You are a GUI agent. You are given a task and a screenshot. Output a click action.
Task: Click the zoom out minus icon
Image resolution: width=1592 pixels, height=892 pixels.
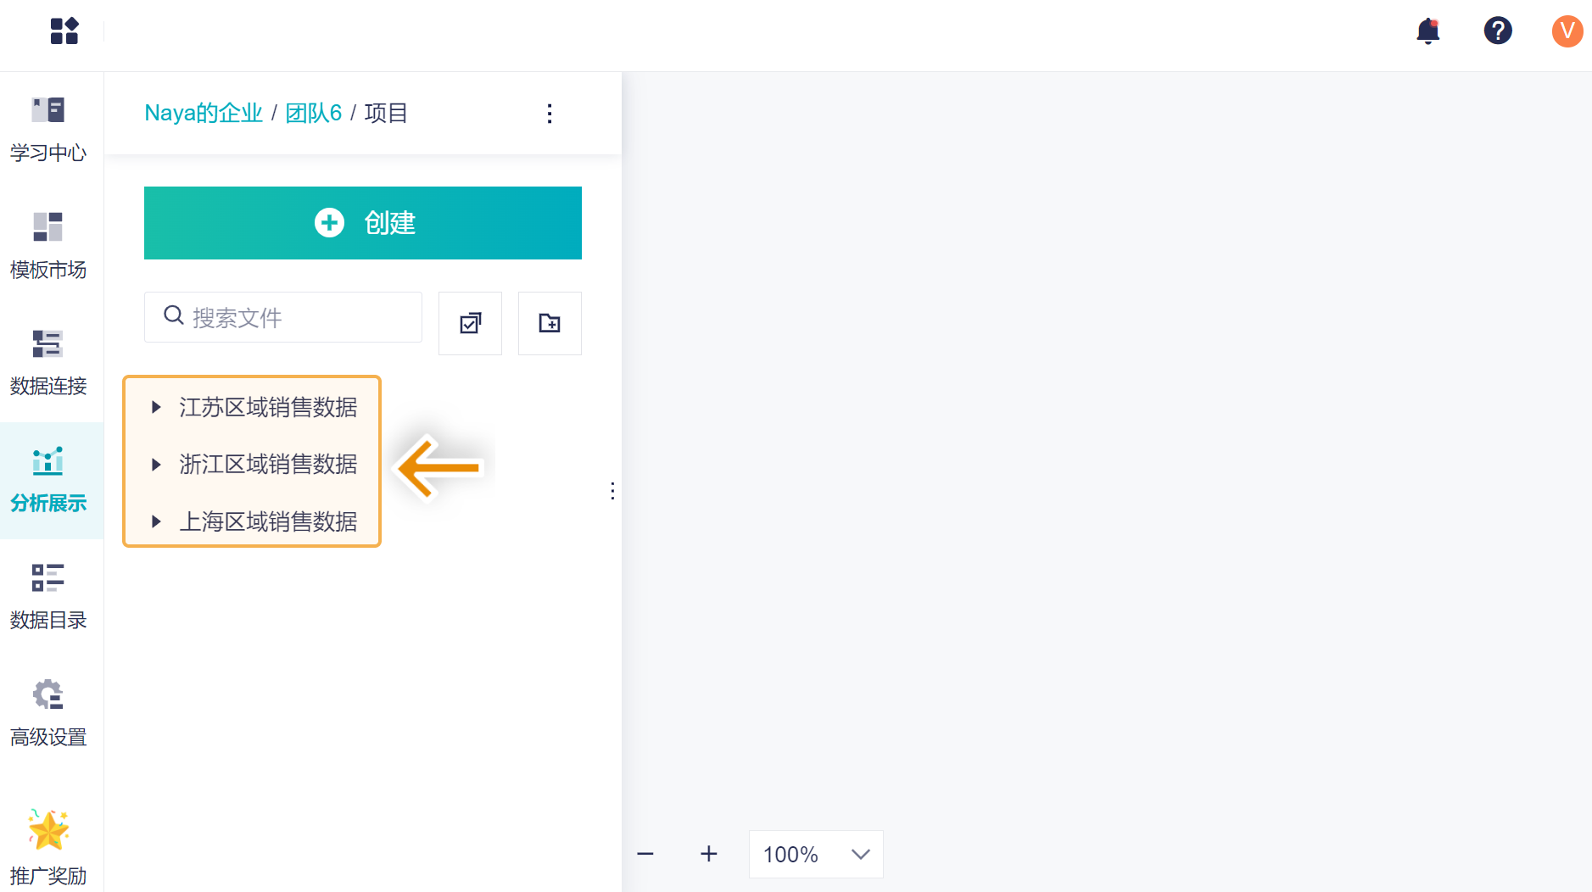[x=645, y=854]
